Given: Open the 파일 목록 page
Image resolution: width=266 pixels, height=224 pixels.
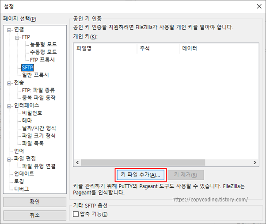Looking at the screenshot, I should 33,143.
